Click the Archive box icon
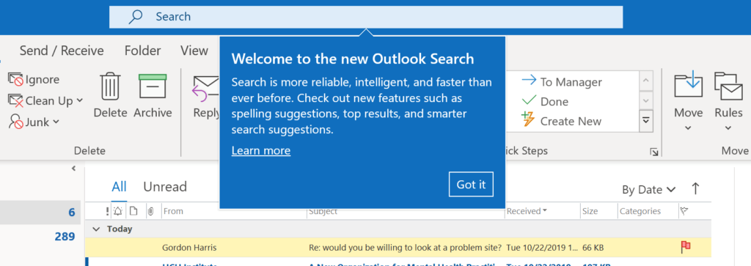This screenshot has width=751, height=266. coord(153,86)
